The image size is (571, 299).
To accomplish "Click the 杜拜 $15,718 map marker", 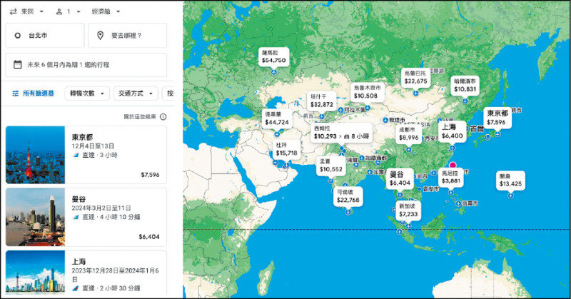I will pyautogui.click(x=287, y=149).
